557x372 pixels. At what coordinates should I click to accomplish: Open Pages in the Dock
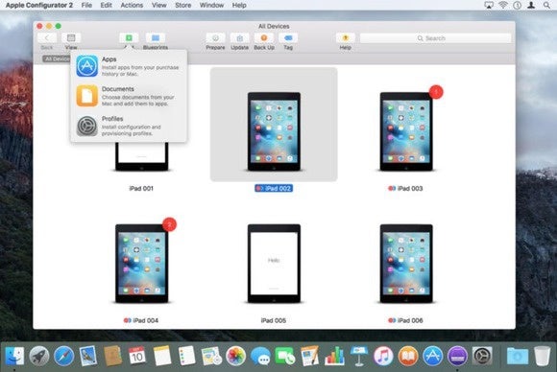(309, 356)
